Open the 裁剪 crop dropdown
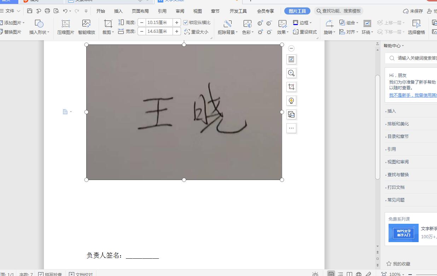The height and width of the screenshot is (276, 437). tap(108, 31)
